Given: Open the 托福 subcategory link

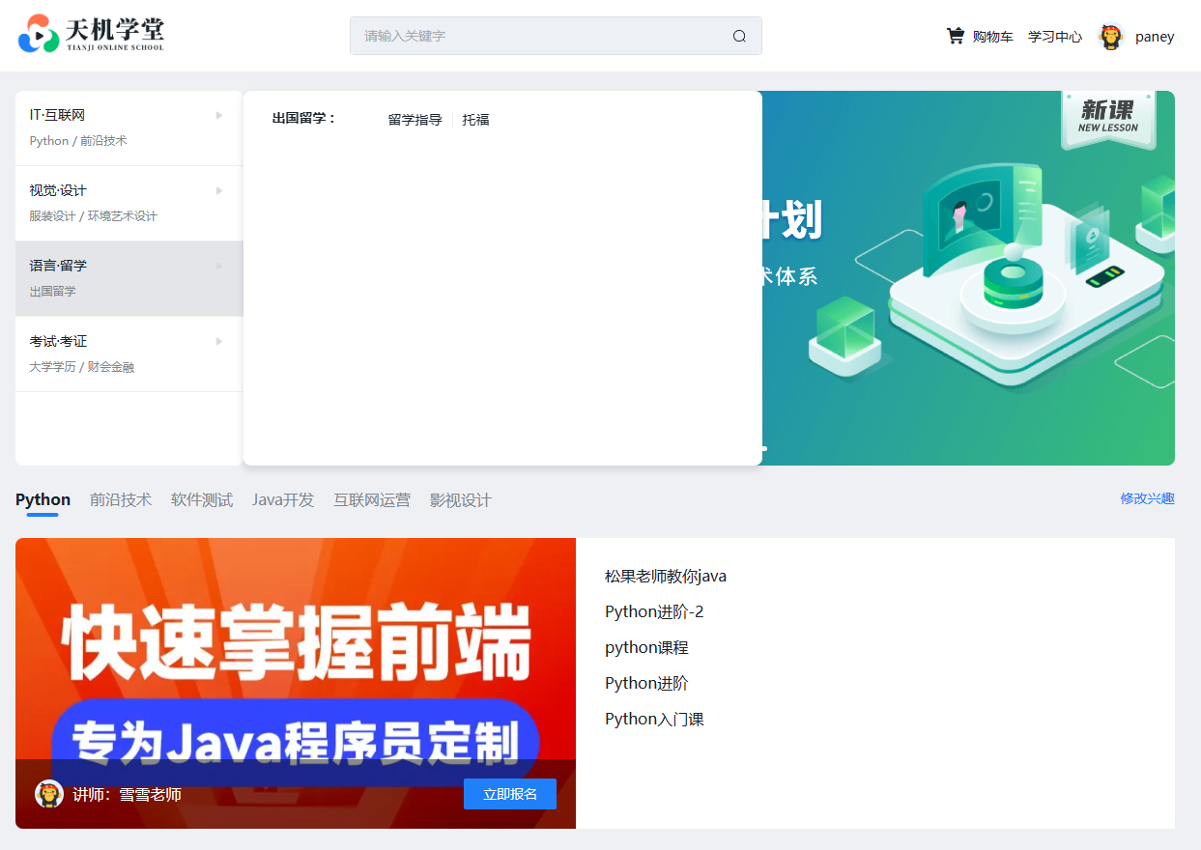Looking at the screenshot, I should 475,120.
